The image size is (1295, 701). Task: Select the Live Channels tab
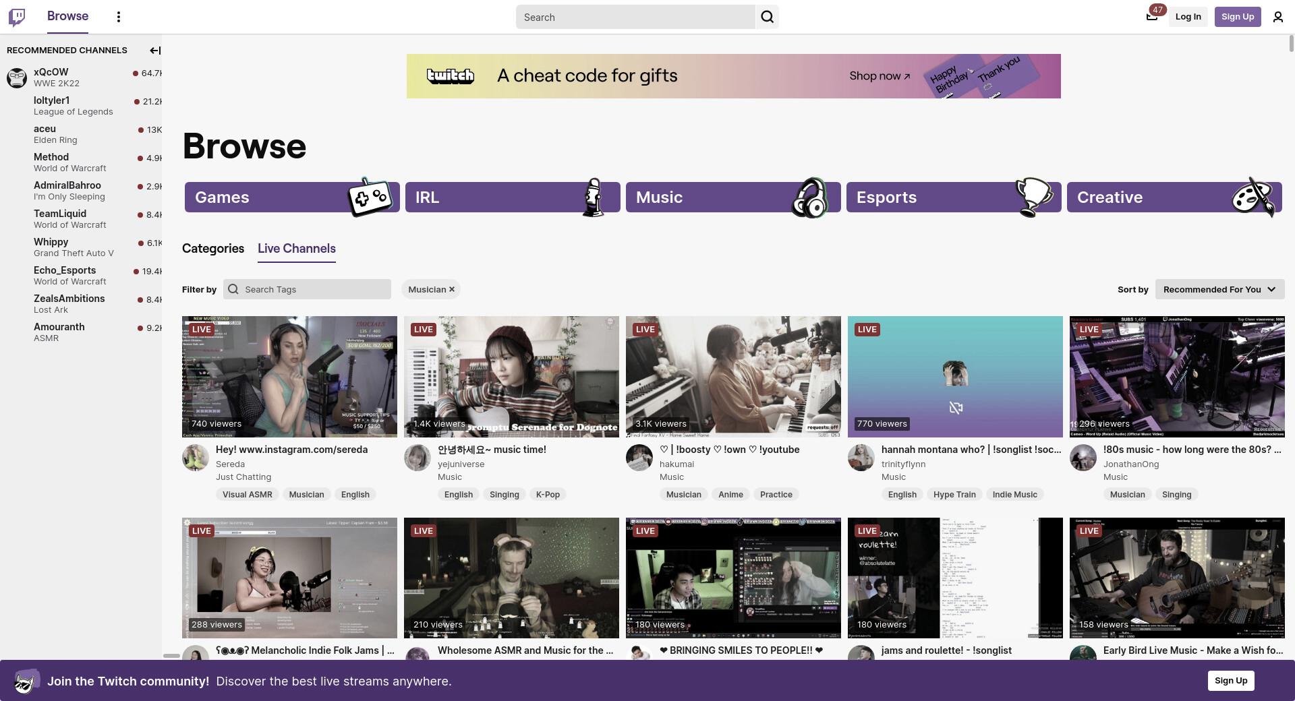[297, 248]
